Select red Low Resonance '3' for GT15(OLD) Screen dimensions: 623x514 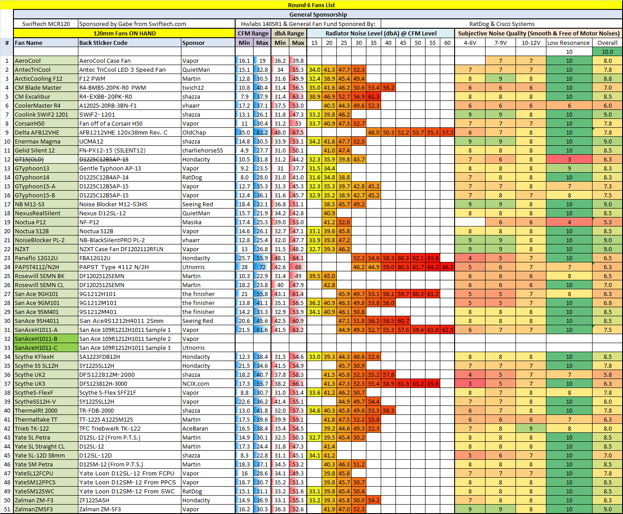[569, 159]
